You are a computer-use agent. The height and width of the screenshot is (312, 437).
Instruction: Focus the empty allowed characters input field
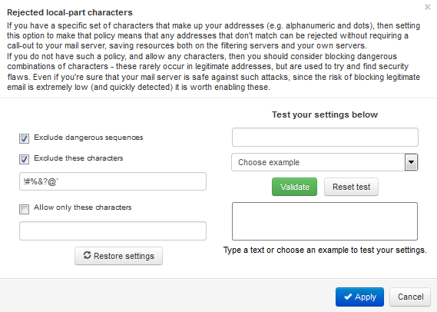coord(113,231)
